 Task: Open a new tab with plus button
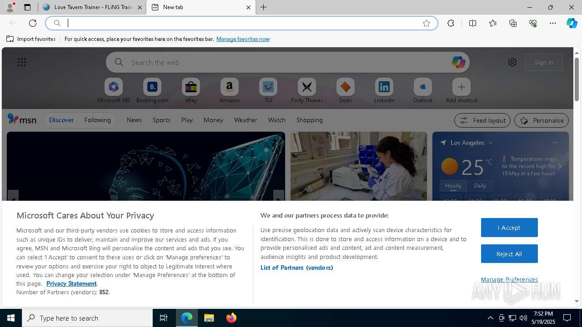[264, 7]
